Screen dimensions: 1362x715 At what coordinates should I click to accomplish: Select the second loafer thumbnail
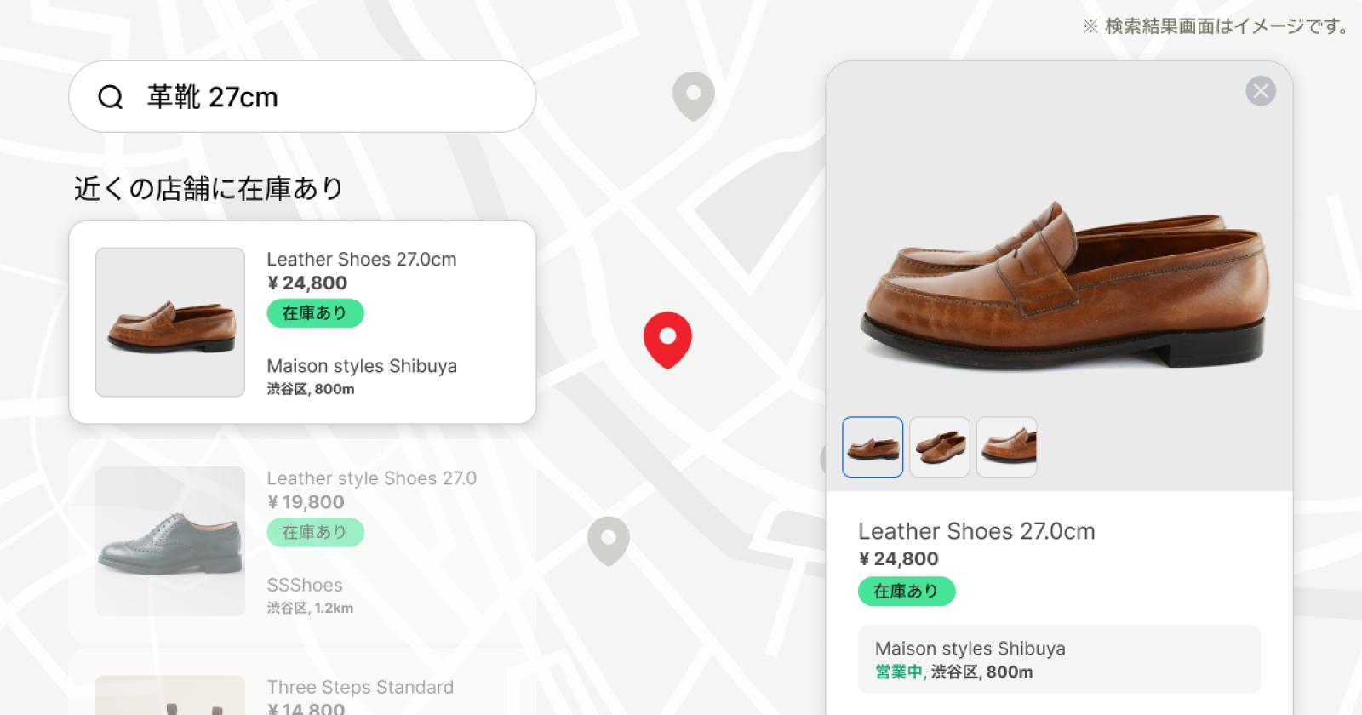point(939,447)
